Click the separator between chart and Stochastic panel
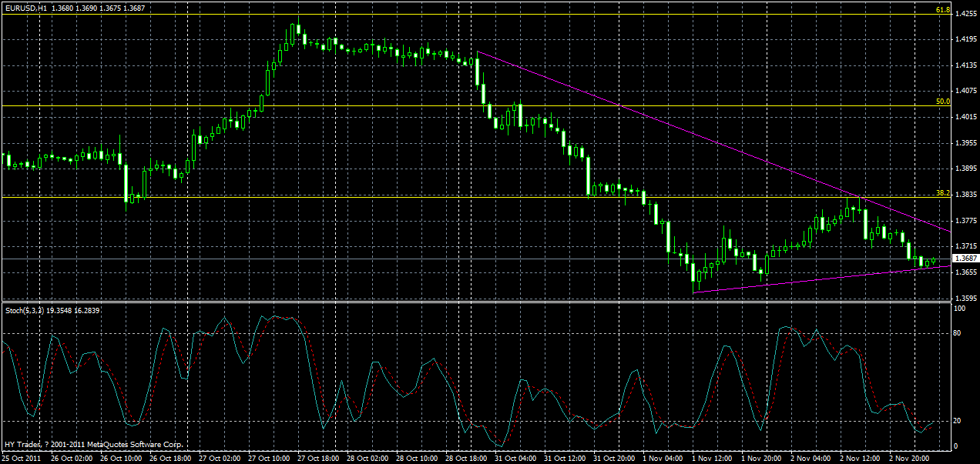Viewport: 980px width, 464px height. 462,302
